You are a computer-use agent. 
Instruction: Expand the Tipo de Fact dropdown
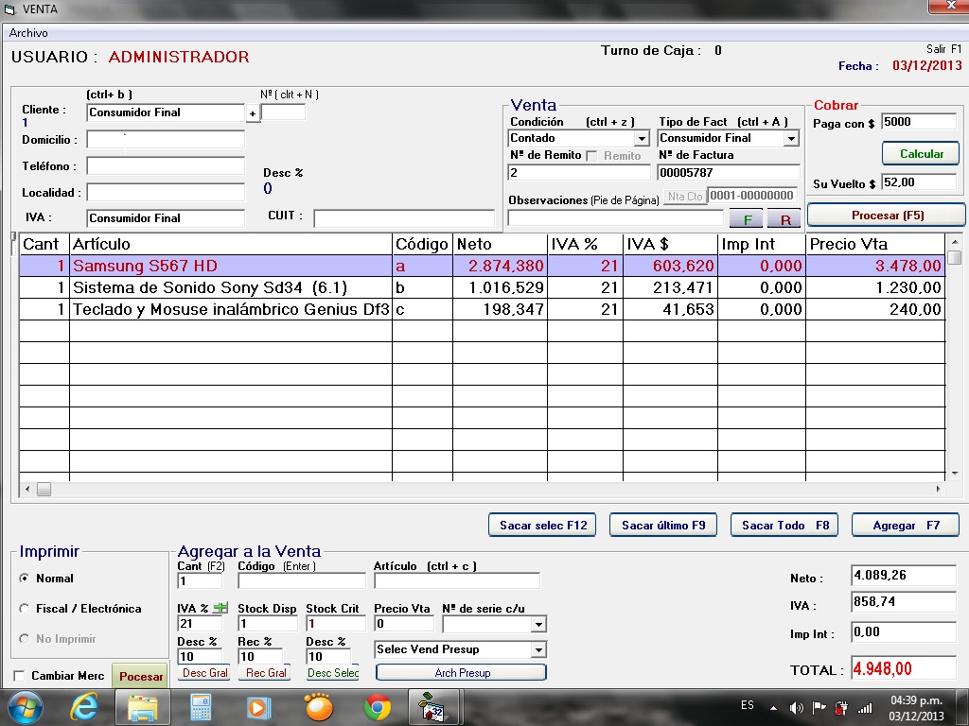tap(791, 138)
